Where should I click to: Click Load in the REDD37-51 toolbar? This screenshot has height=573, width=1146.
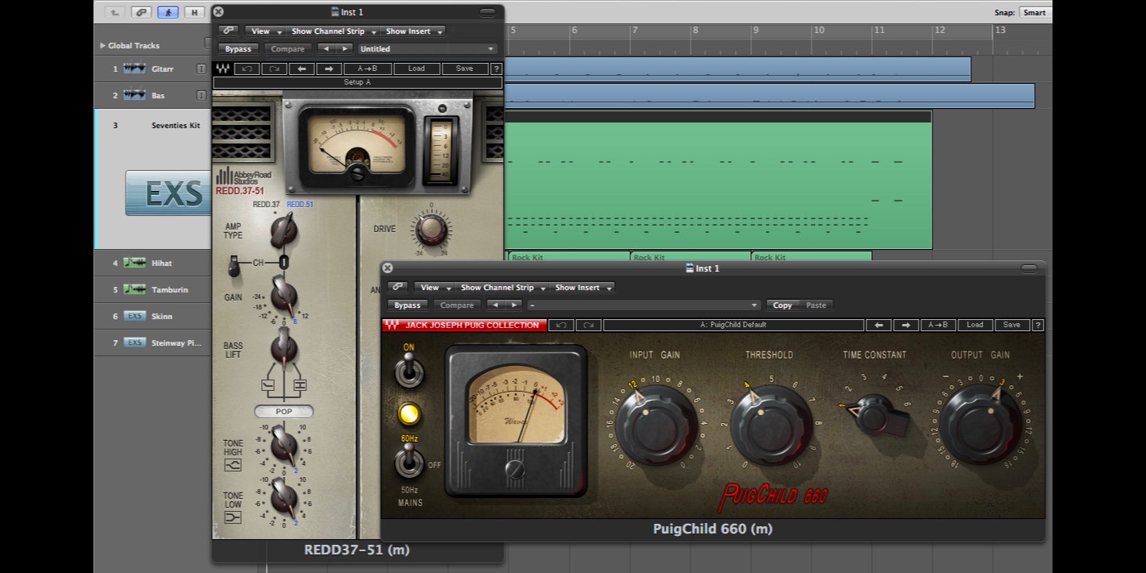(416, 69)
